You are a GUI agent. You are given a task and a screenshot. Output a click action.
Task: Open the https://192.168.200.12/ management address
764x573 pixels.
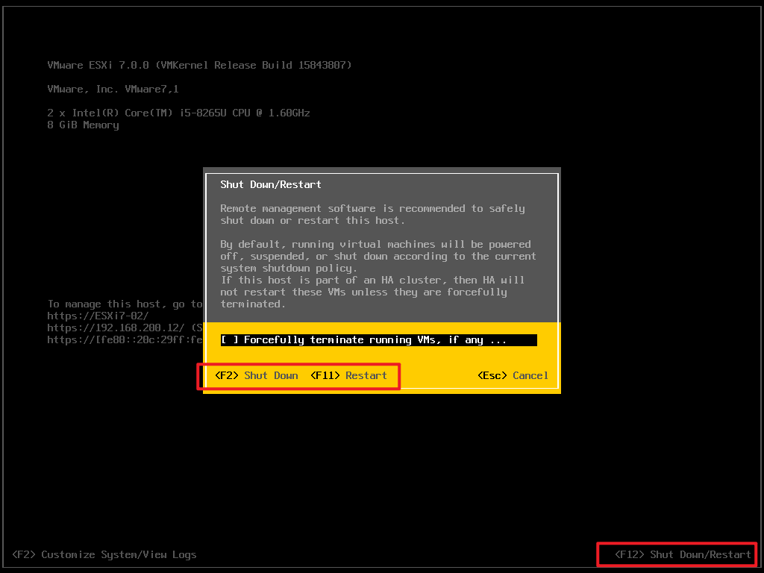(116, 328)
